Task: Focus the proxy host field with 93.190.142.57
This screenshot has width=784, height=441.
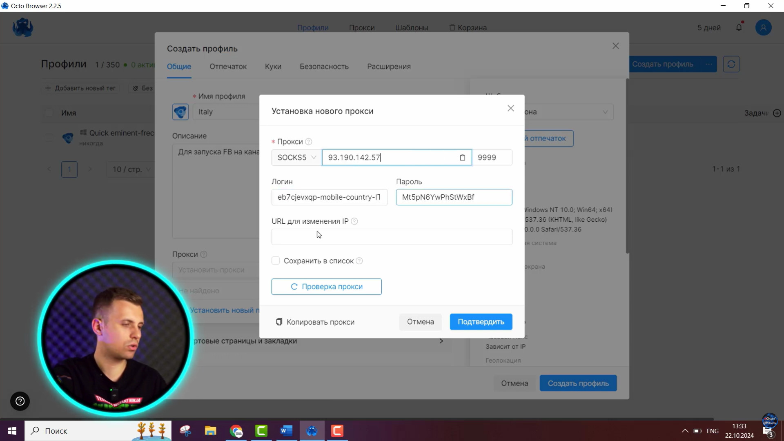Action: 397,158
